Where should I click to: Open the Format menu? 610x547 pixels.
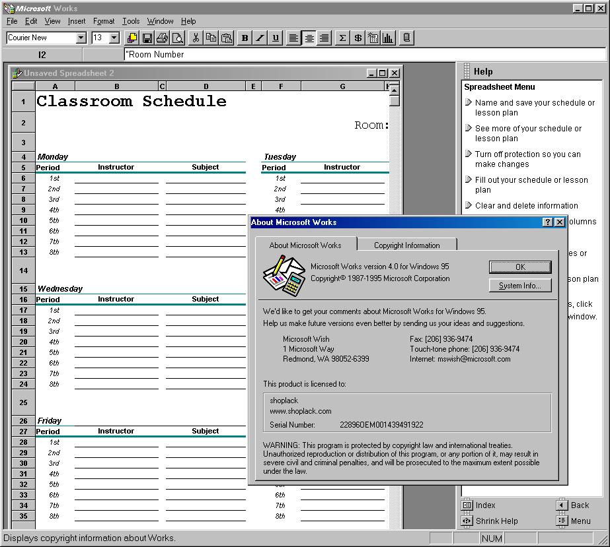pyautogui.click(x=104, y=21)
